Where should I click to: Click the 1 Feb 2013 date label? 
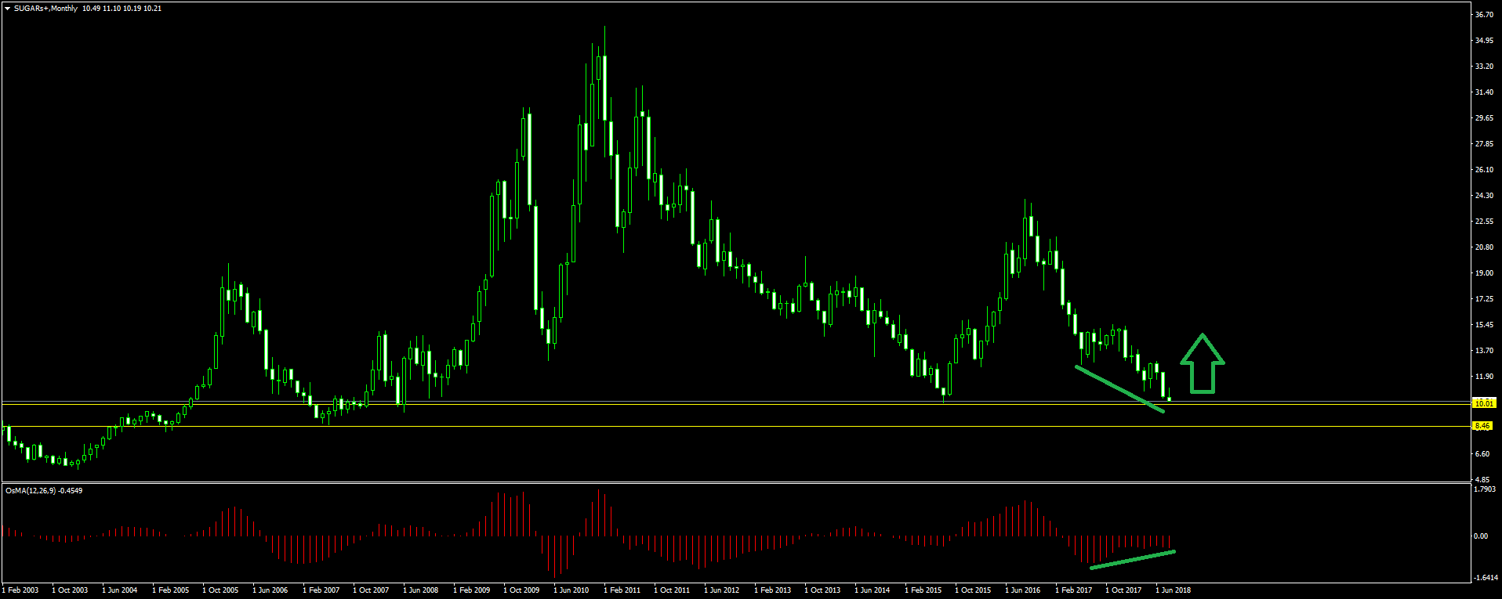773,590
